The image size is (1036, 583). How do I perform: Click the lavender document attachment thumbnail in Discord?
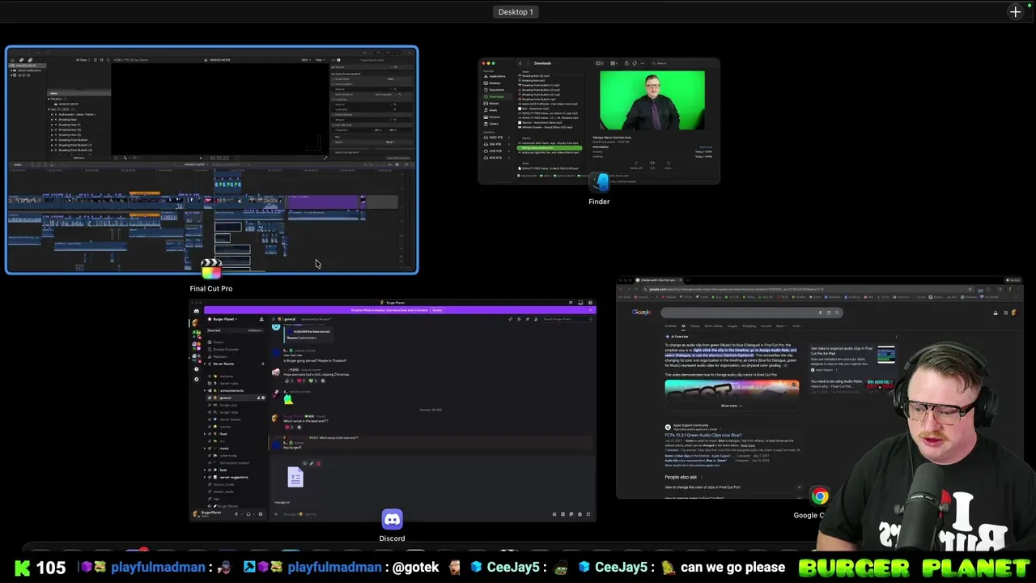tap(295, 476)
